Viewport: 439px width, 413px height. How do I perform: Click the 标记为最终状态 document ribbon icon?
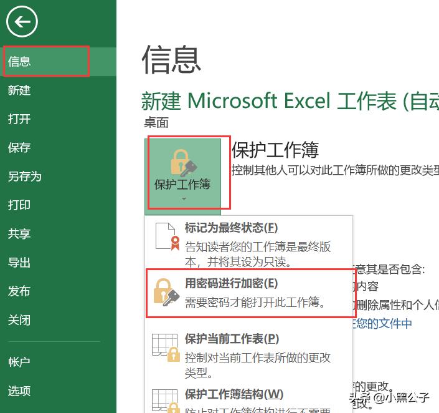168,236
